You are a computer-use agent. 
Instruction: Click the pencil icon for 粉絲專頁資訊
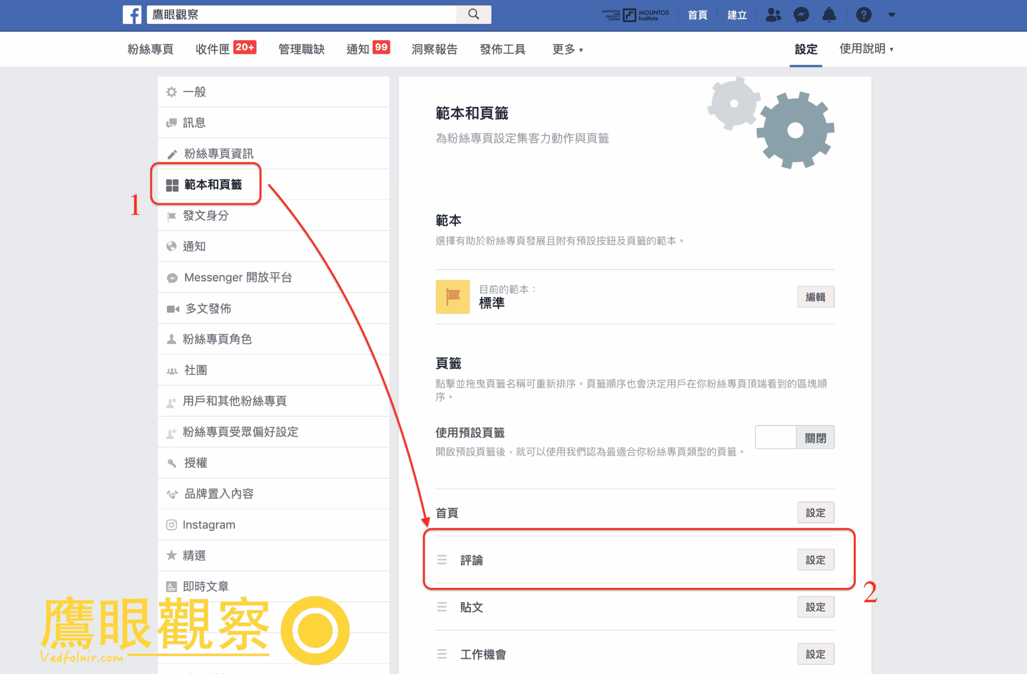(172, 154)
